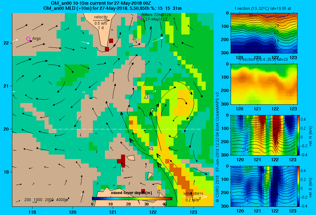The image size is (316, 215).
Task: Click the '© CSIRO 2018' copyright text
Action: click(x=217, y=189)
